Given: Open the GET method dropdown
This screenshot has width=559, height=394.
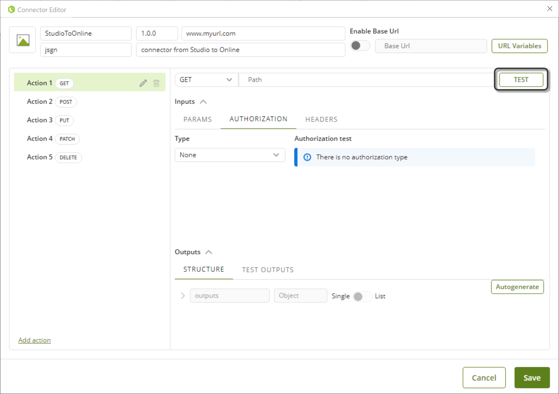Looking at the screenshot, I should (207, 80).
